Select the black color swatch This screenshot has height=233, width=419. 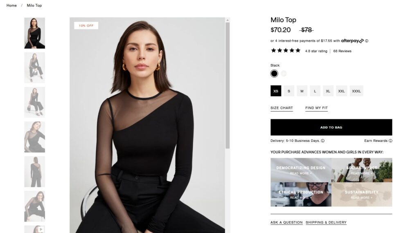(274, 74)
